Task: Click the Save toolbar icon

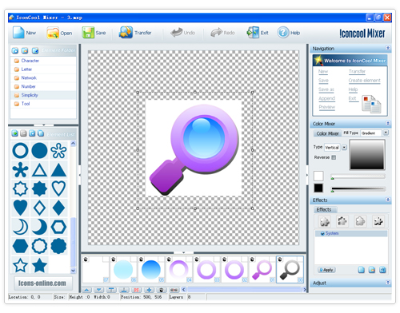Action: click(88, 33)
